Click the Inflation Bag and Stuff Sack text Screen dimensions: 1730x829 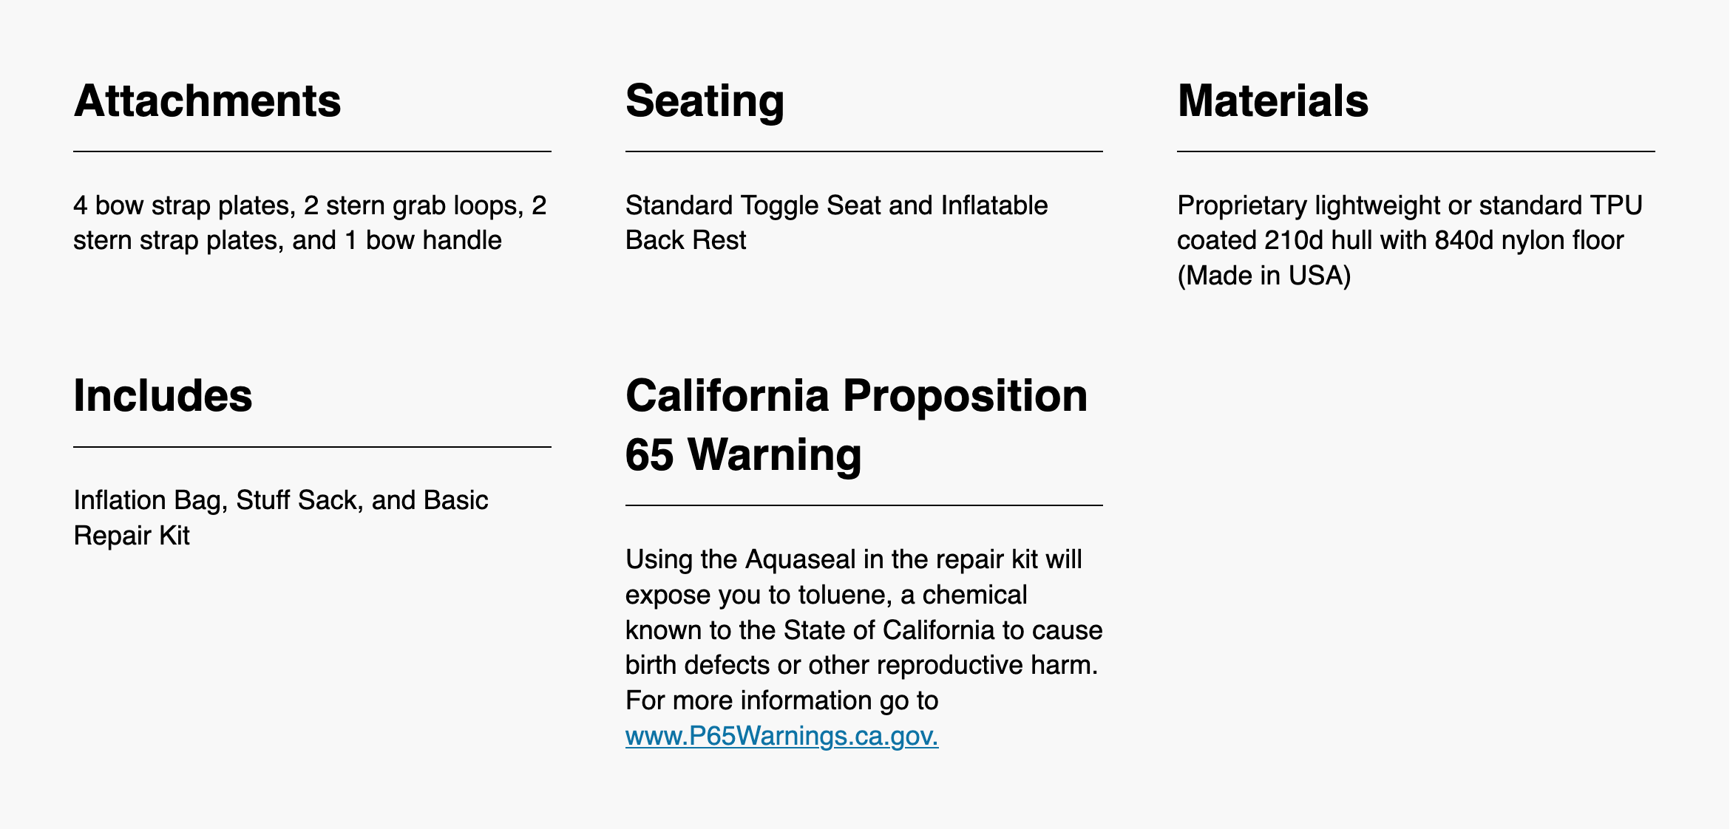(x=281, y=501)
